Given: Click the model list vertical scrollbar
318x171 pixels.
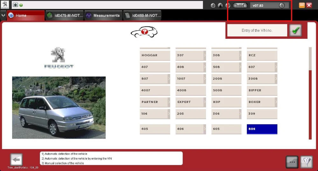Looking at the screenshot, I should point(310,93).
